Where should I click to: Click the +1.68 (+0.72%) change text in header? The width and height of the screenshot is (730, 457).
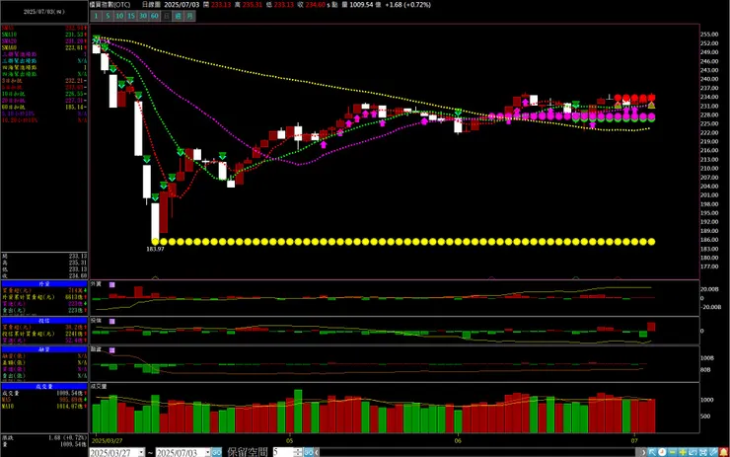coord(407,5)
